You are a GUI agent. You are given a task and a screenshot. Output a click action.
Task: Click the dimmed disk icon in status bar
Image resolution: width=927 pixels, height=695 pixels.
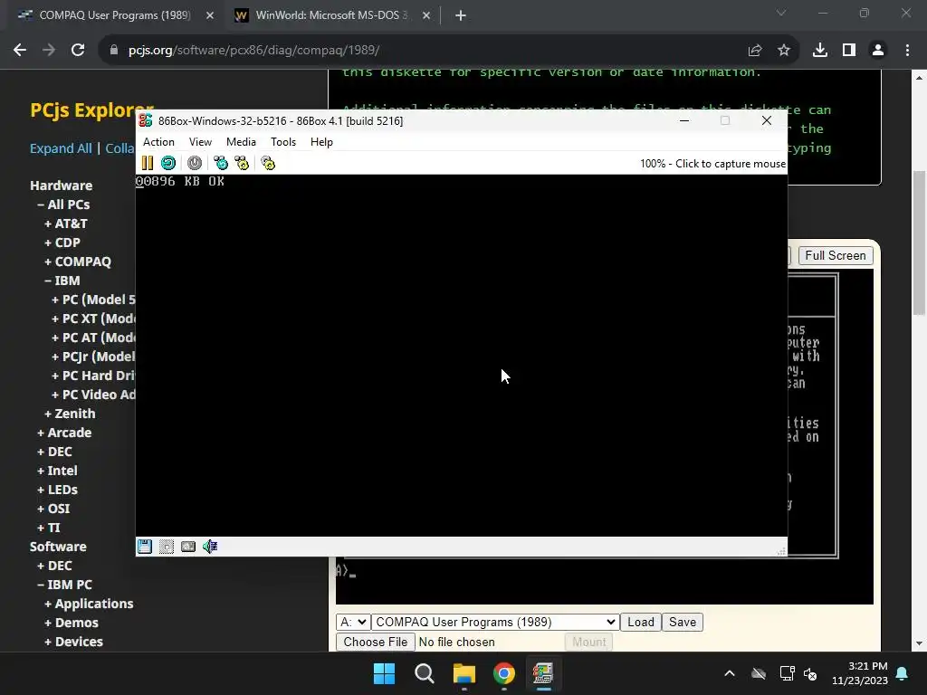167,547
